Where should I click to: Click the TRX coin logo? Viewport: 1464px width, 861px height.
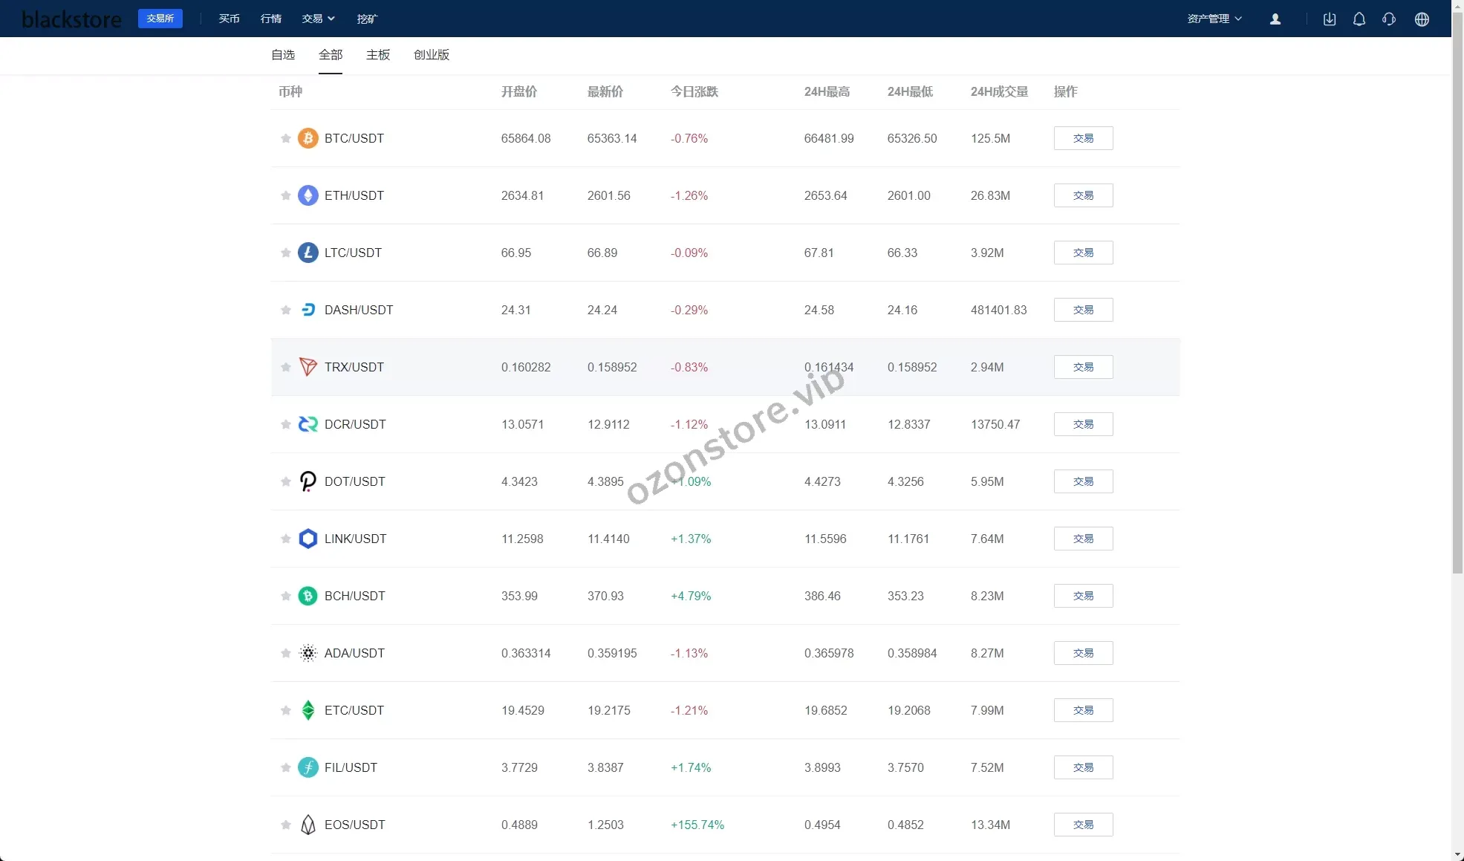tap(308, 367)
